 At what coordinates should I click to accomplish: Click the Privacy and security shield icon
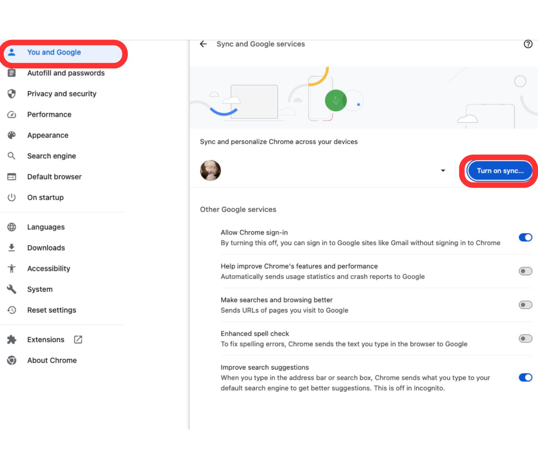pyautogui.click(x=12, y=94)
